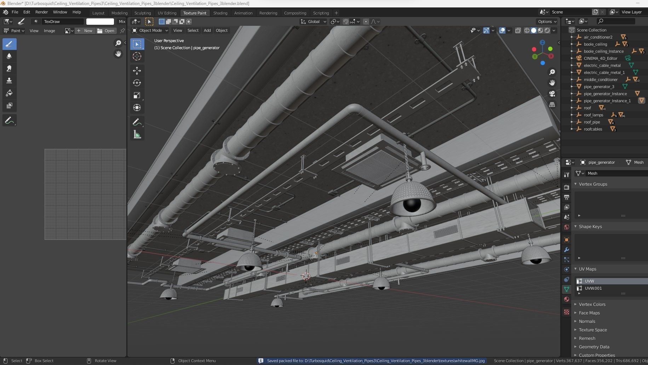Activate the Move tool in viewport
This screenshot has width=648, height=365.
137,71
